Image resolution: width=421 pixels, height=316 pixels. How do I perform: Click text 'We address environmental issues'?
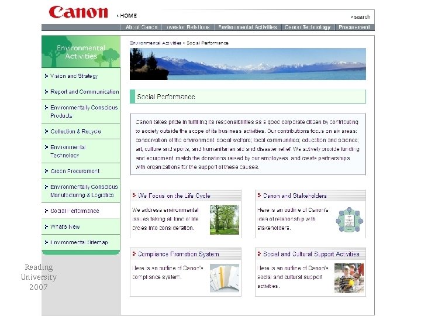point(165,214)
